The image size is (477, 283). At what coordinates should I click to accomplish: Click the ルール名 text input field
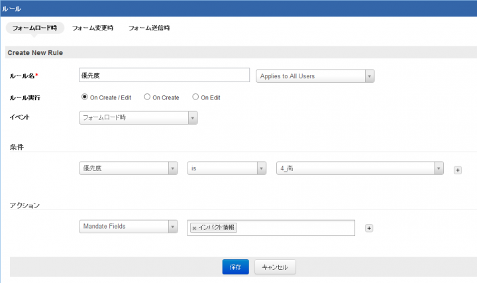tap(164, 75)
